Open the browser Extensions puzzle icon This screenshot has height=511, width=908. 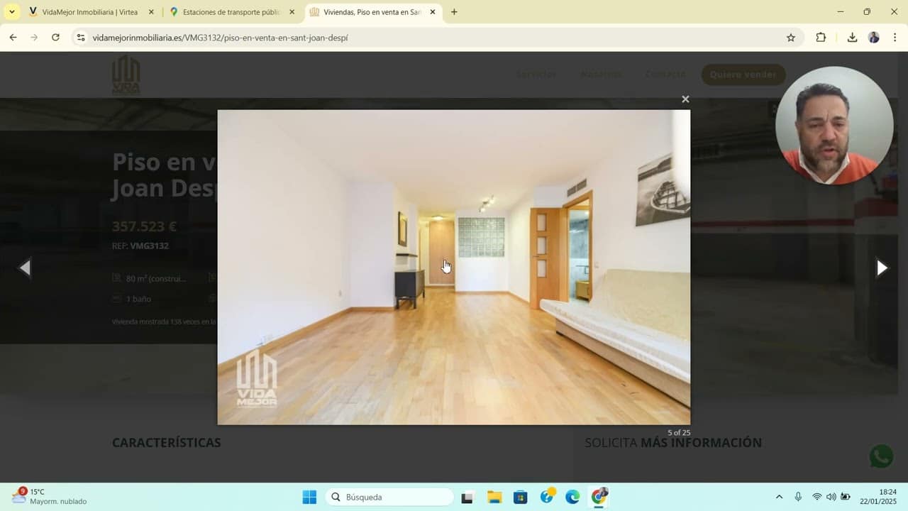point(821,38)
